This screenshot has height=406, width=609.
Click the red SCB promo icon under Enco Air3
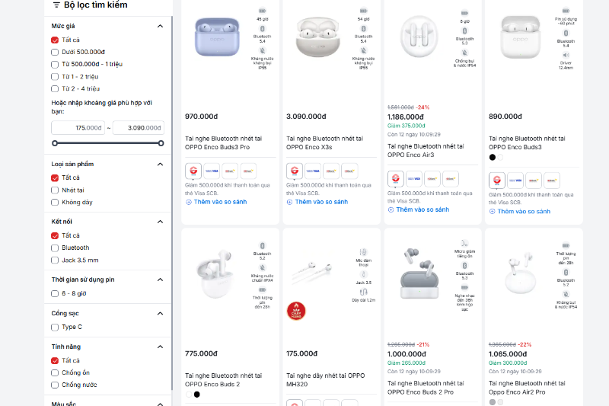[396, 179]
